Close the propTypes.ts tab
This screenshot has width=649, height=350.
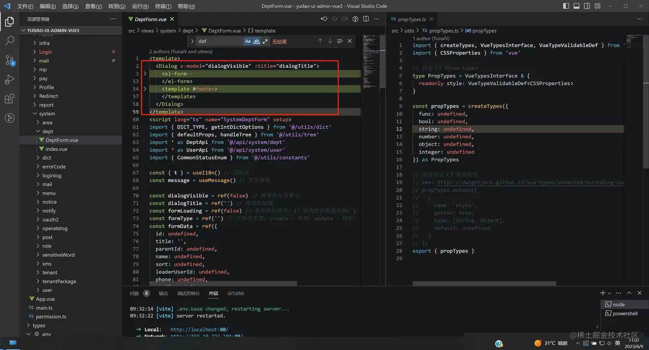coord(431,19)
